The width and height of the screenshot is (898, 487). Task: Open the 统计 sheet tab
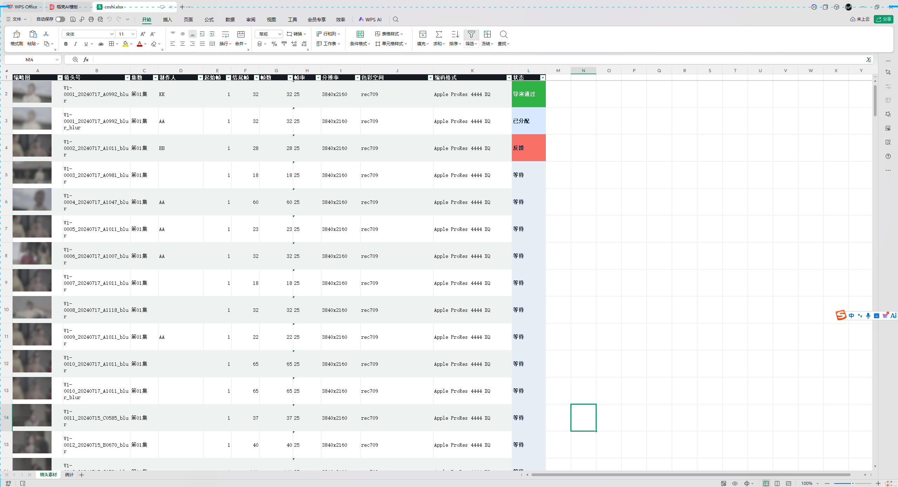click(x=69, y=475)
